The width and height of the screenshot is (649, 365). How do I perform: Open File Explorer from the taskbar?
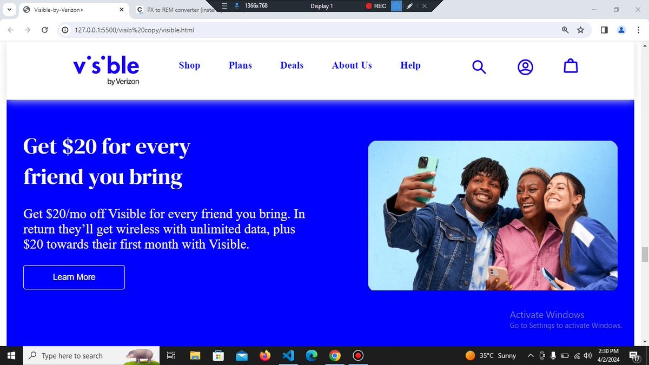[195, 355]
